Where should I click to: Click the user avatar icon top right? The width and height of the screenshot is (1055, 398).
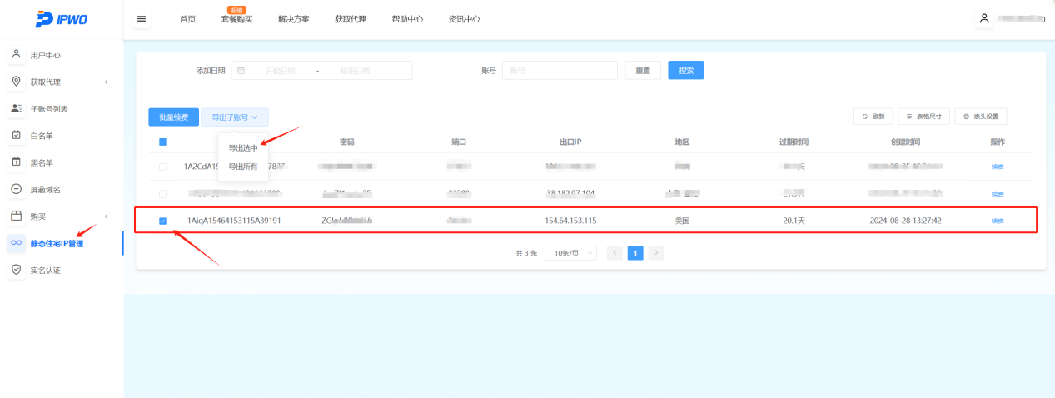pos(984,18)
